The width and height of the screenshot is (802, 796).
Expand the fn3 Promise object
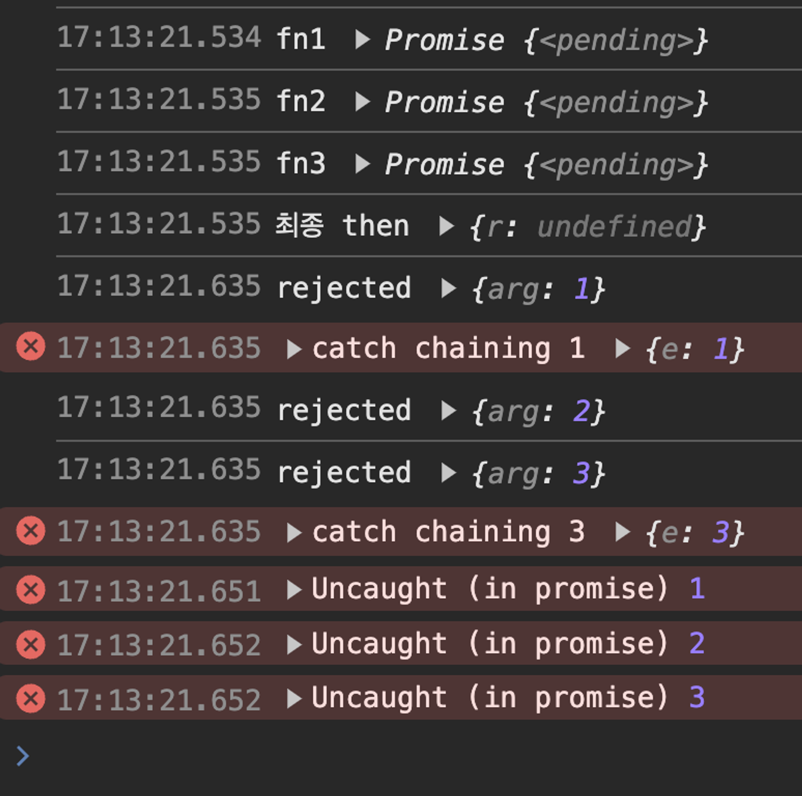coord(363,164)
